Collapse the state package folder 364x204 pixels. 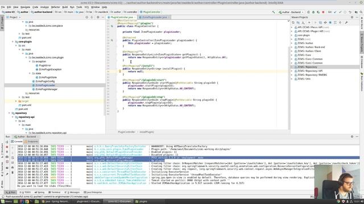(x=30, y=74)
